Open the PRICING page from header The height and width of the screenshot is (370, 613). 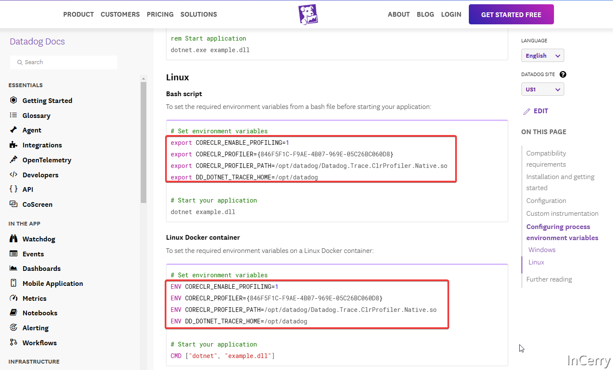(160, 15)
